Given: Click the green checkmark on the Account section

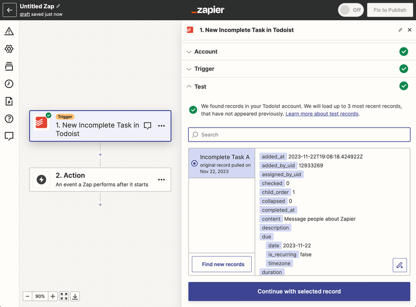Looking at the screenshot, I should click(404, 52).
